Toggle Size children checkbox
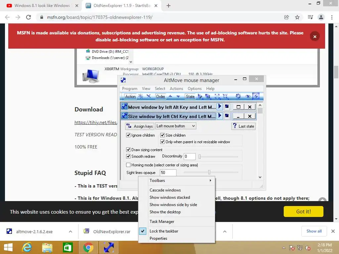 (x=162, y=135)
